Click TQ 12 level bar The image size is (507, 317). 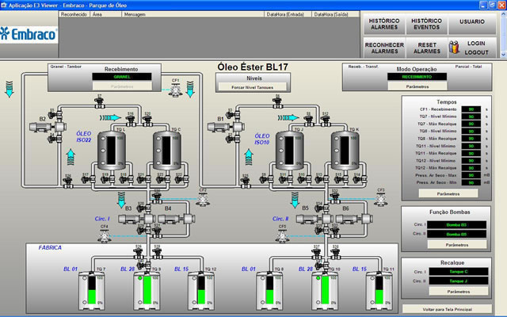point(201,290)
